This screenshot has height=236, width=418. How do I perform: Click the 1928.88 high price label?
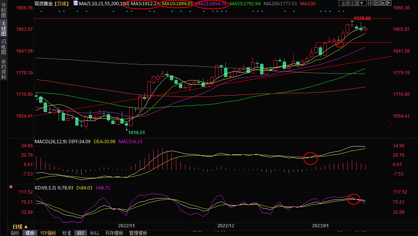362,18
